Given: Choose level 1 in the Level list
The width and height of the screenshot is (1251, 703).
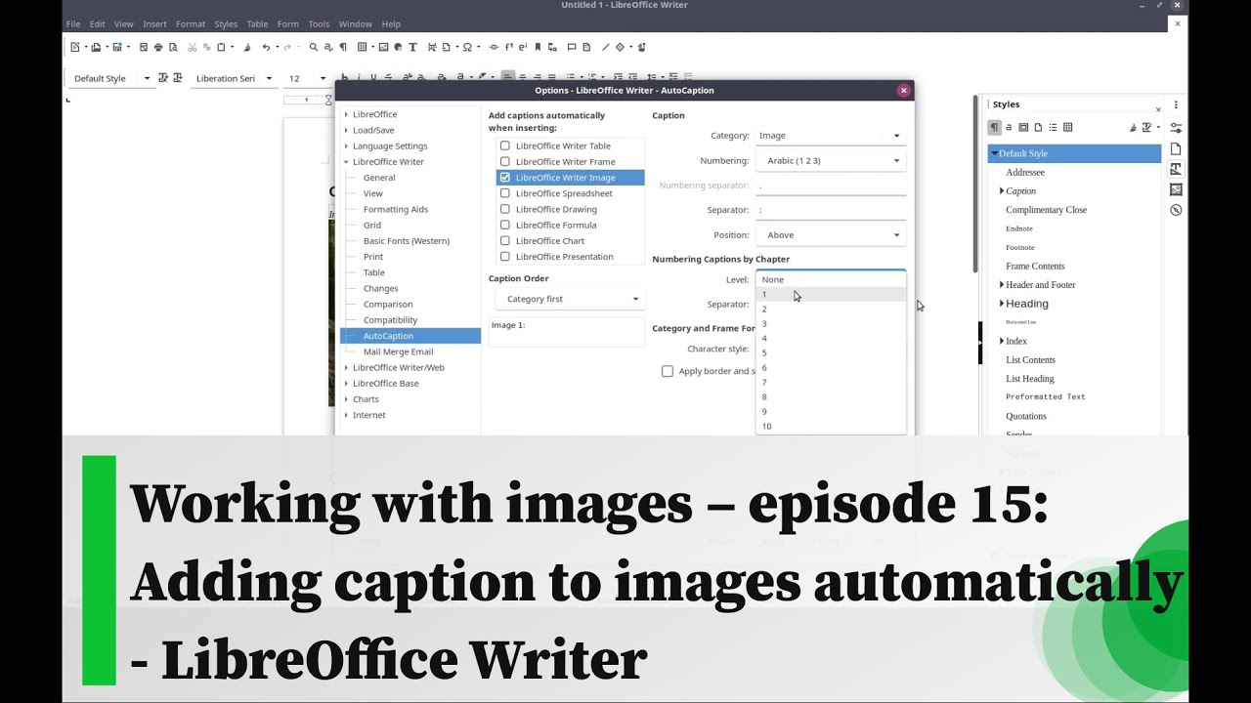Looking at the screenshot, I should click(x=831, y=294).
